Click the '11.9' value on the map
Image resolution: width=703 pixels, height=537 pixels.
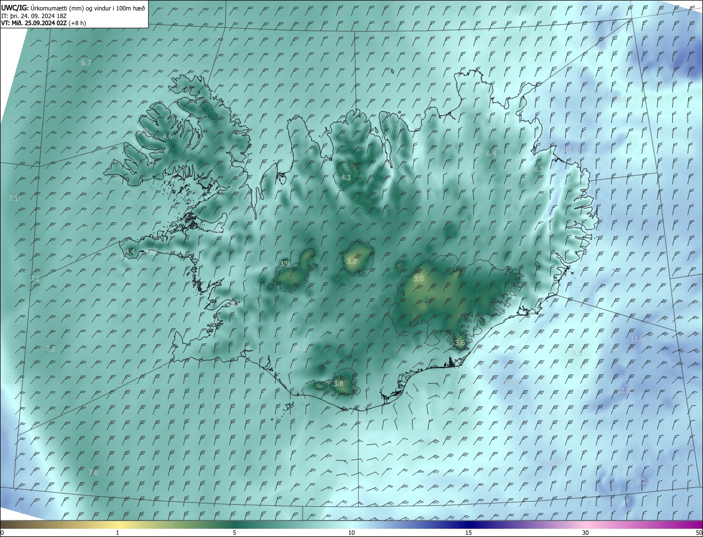coord(637,339)
